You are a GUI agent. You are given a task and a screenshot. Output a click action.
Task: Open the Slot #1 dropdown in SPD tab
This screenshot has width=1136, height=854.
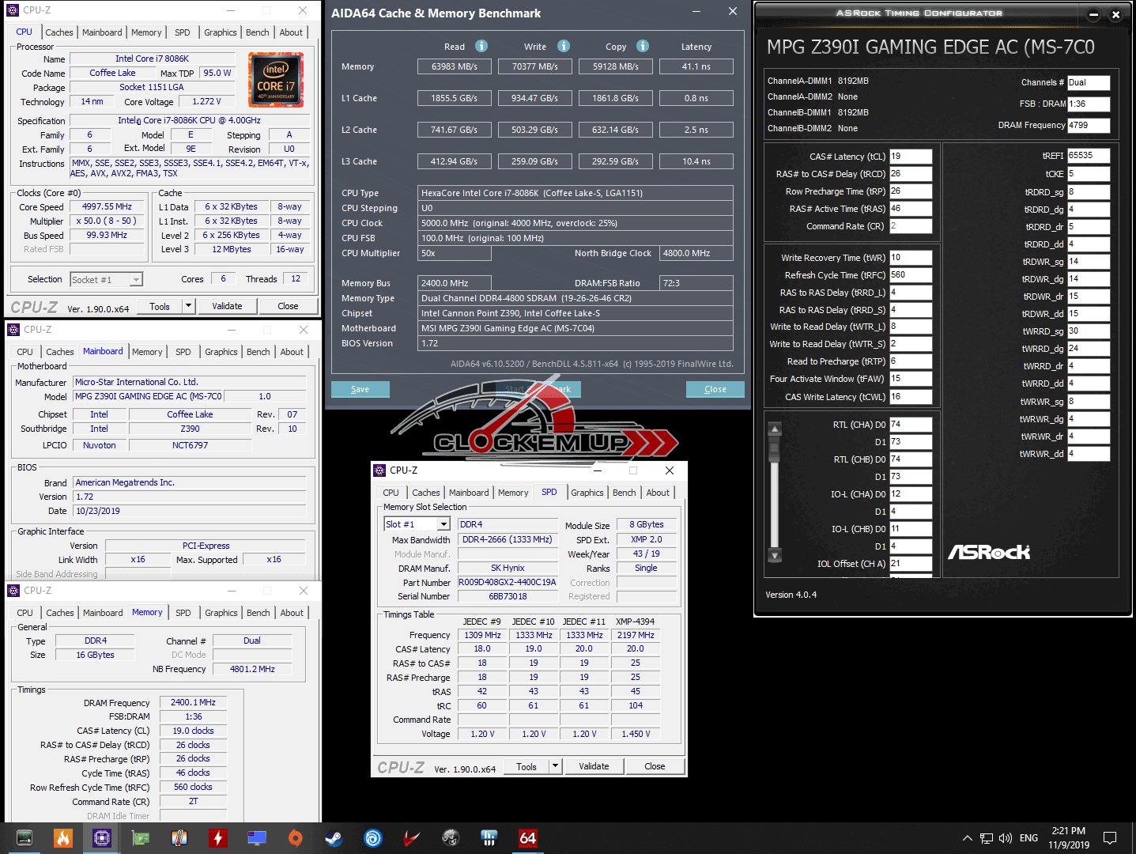tap(443, 524)
